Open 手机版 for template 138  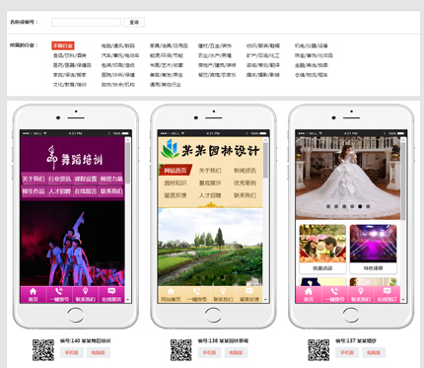point(209,352)
